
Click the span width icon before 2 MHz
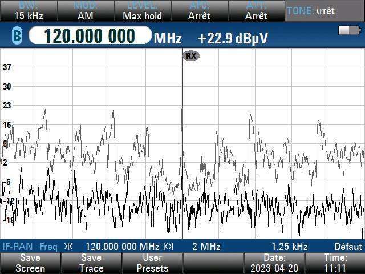point(168,247)
